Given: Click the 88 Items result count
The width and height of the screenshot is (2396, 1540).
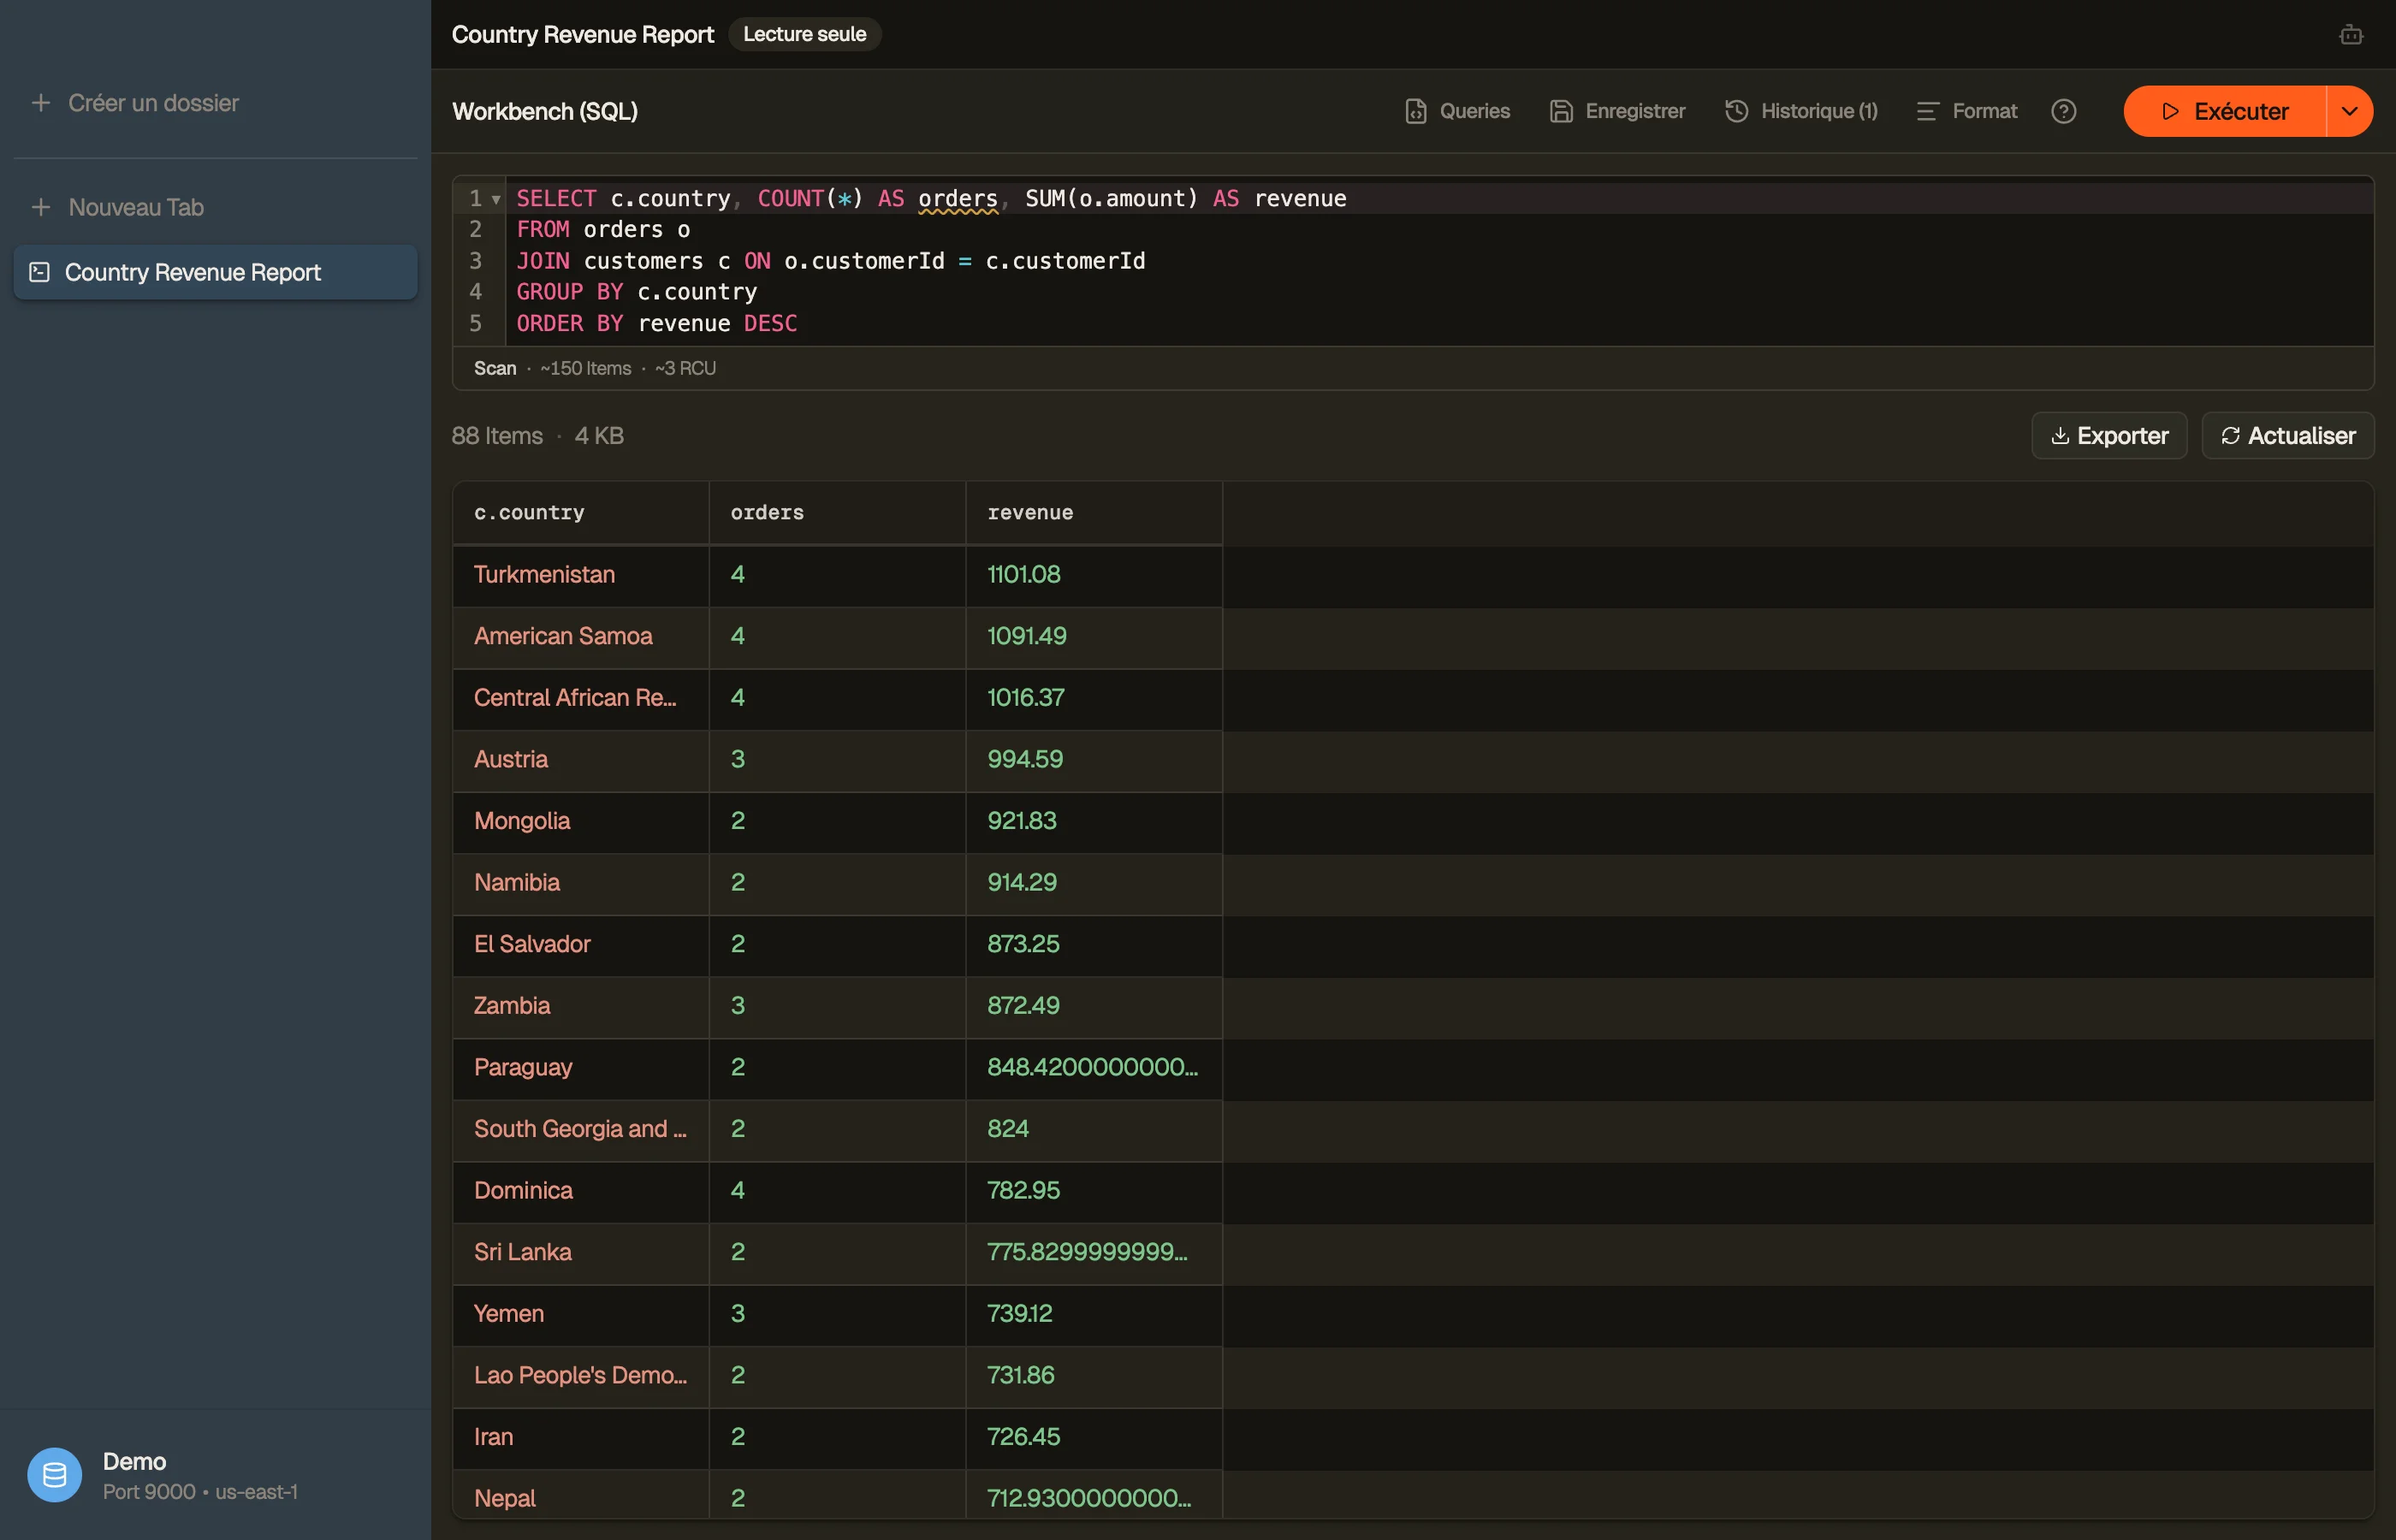Looking at the screenshot, I should pyautogui.click(x=497, y=436).
